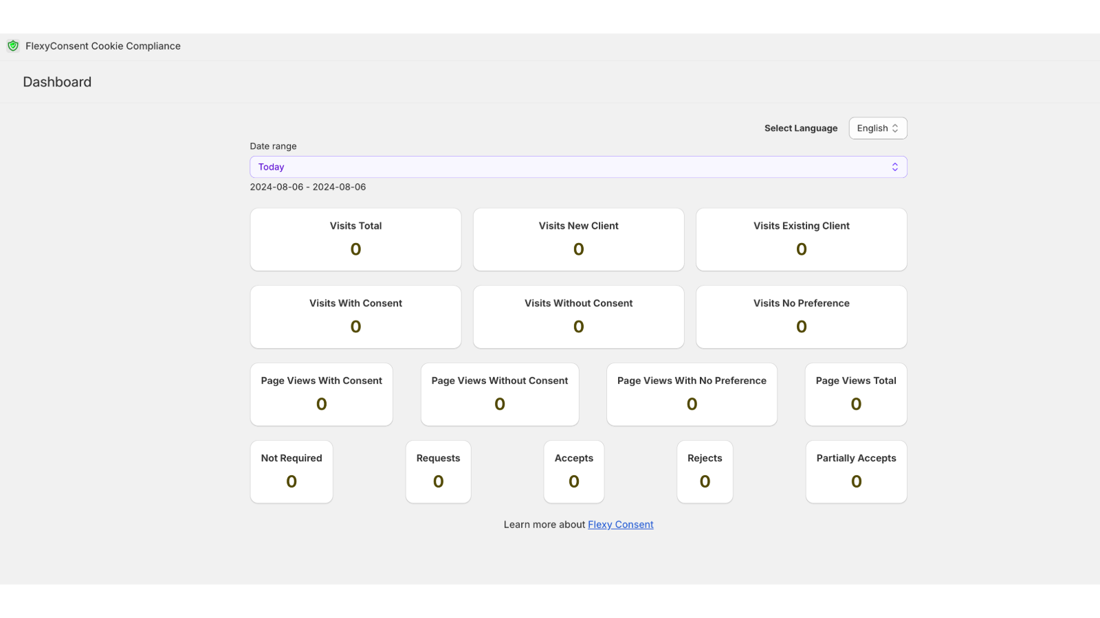
Task: Select the Page Views Total card
Action: click(x=855, y=394)
